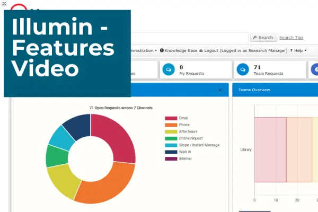Expand the Help dropdown menu
Viewport: 318px width, 212px height.
click(x=298, y=50)
